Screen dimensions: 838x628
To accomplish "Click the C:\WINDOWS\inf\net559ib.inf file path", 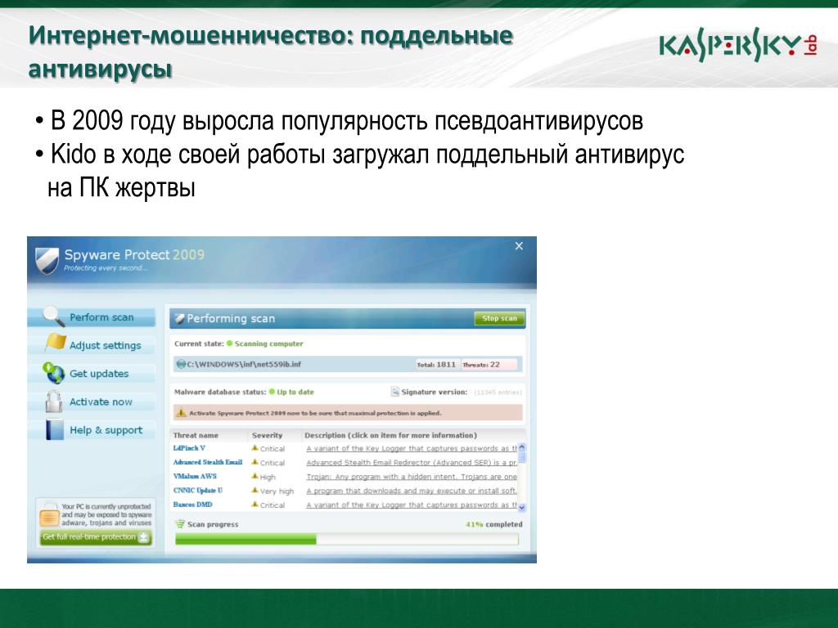I will 244,364.
